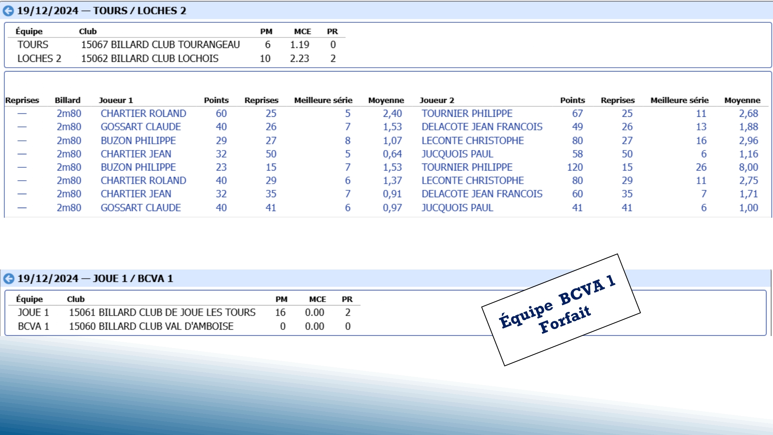The height and width of the screenshot is (435, 773).
Task: Click meilleure série value 26 of TOURNIER PHILIPPE
Action: click(x=701, y=167)
